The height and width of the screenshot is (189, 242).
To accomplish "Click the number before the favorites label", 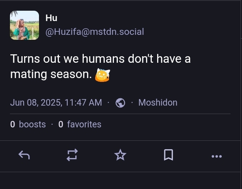I will coord(61,124).
